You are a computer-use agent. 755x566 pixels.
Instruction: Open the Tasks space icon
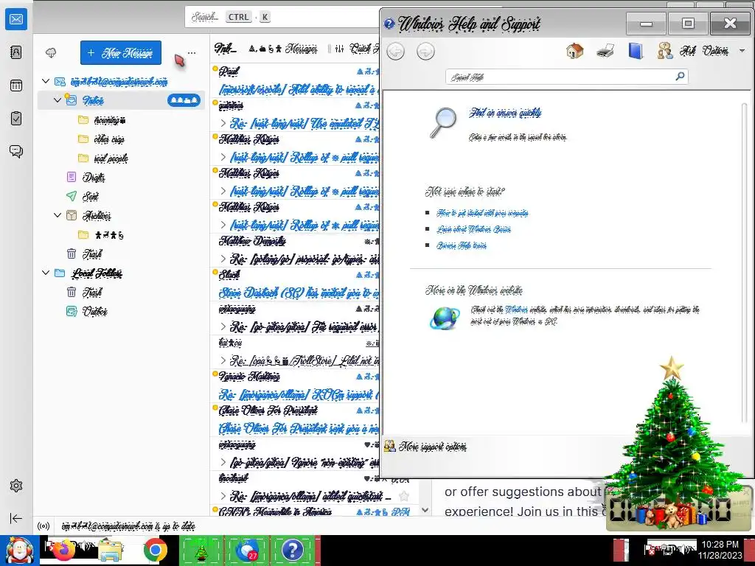[x=16, y=119]
